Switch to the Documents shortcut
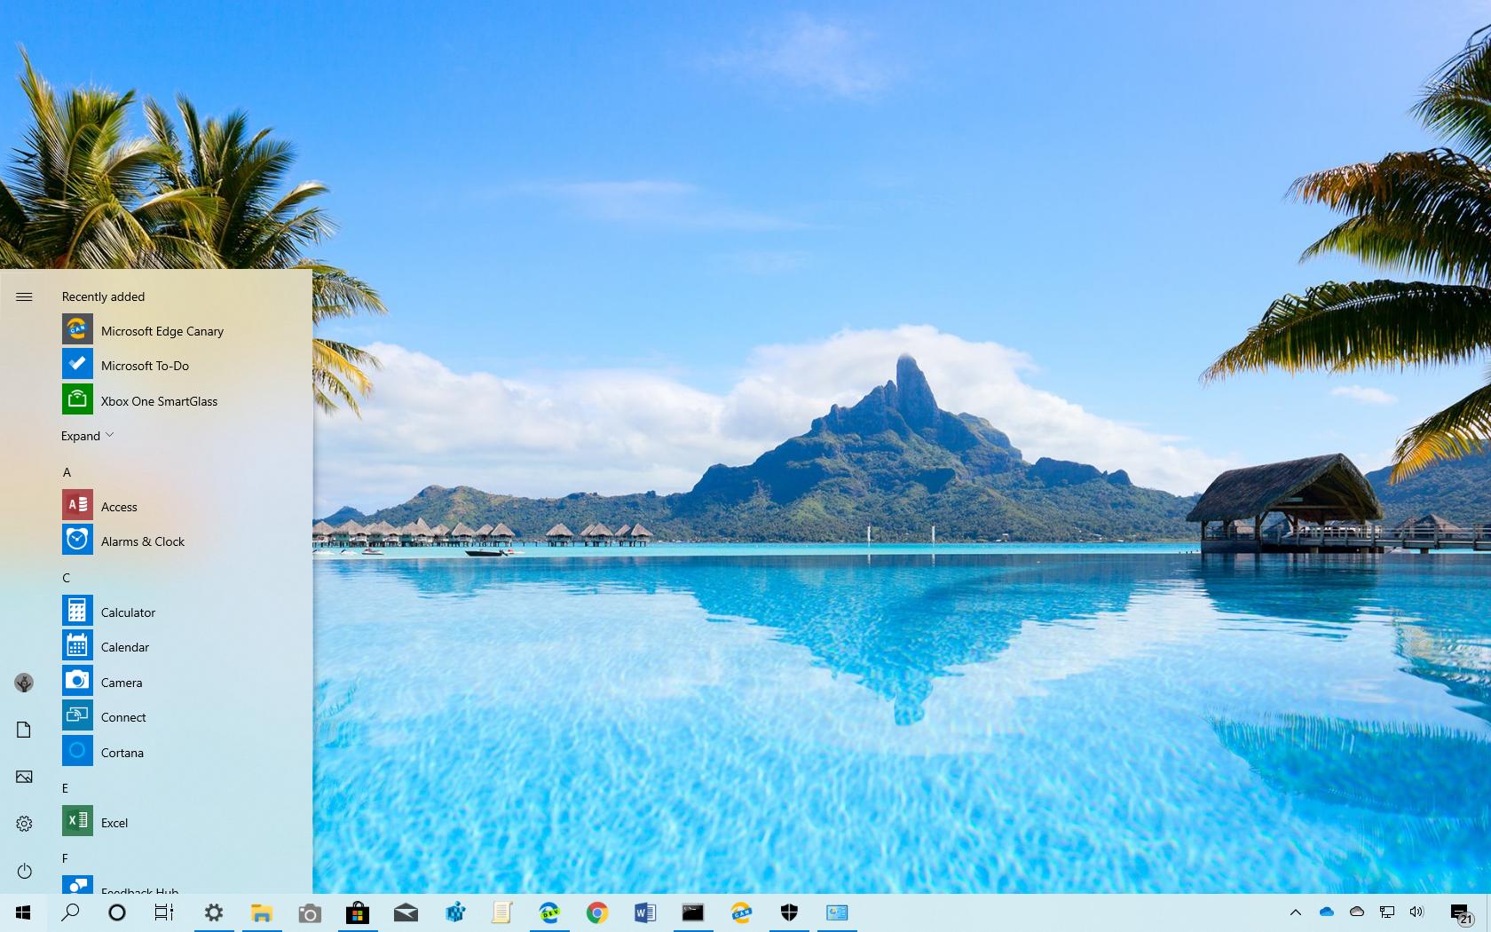The height and width of the screenshot is (932, 1491). 24,729
